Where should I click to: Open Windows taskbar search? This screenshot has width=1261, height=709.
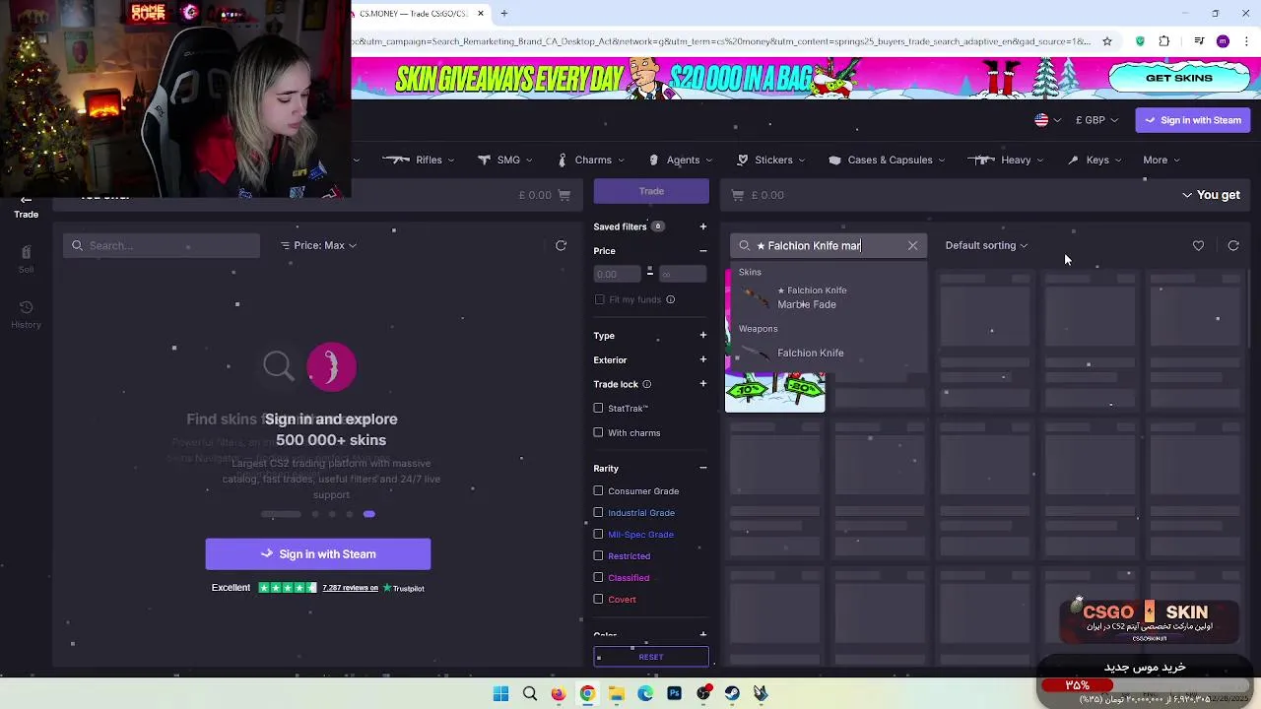[x=530, y=693]
